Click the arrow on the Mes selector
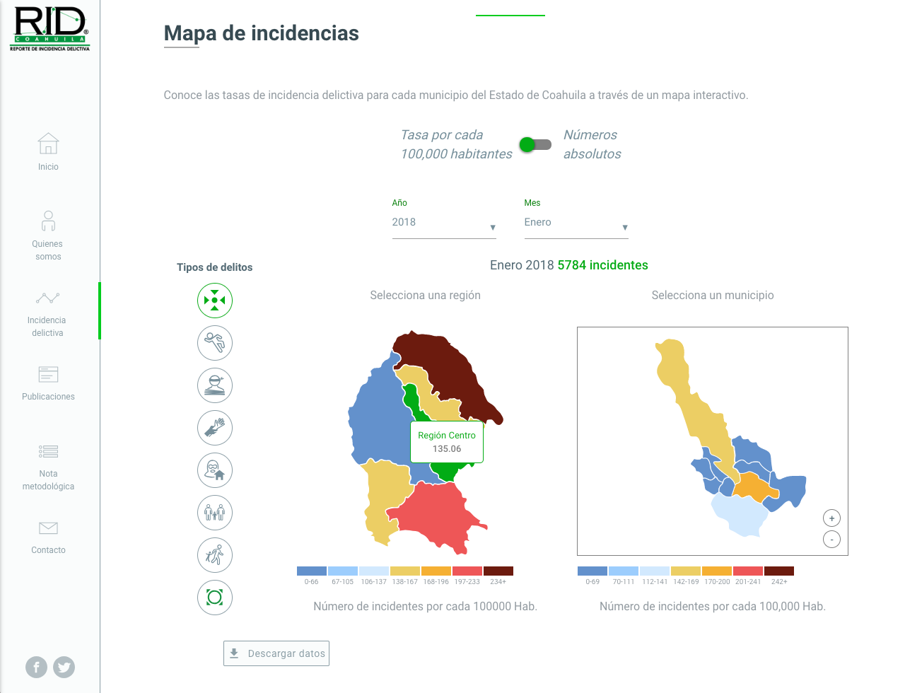The width and height of the screenshot is (905, 693). tap(625, 228)
